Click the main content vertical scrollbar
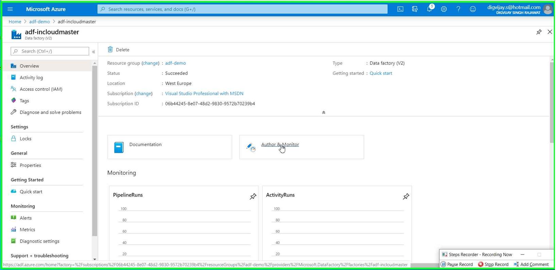556x270 pixels. [x=552, y=103]
